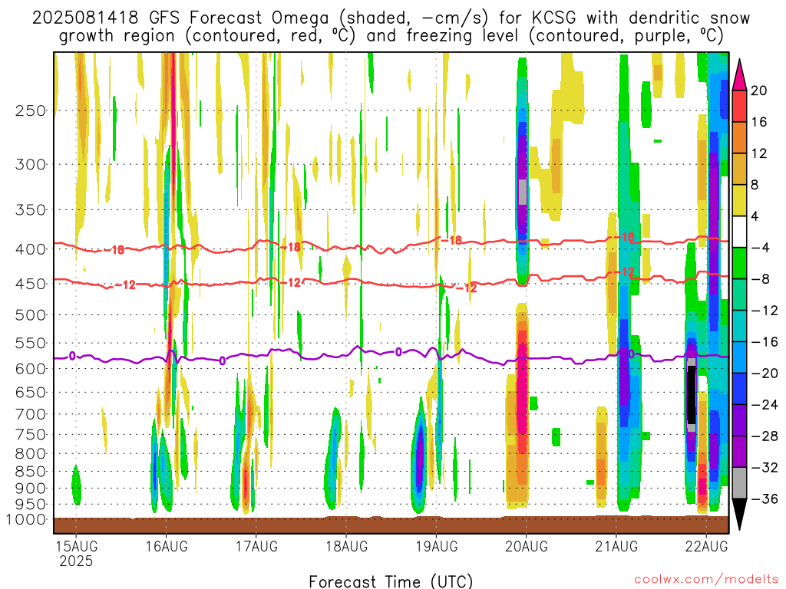Select the 550 pressure level label

(x=31, y=343)
